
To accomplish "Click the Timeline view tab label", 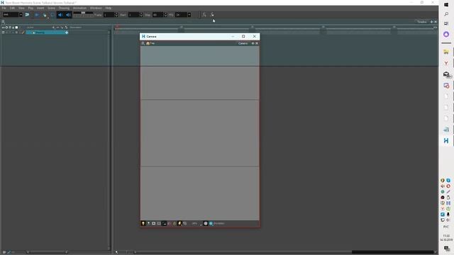I will (x=422, y=22).
